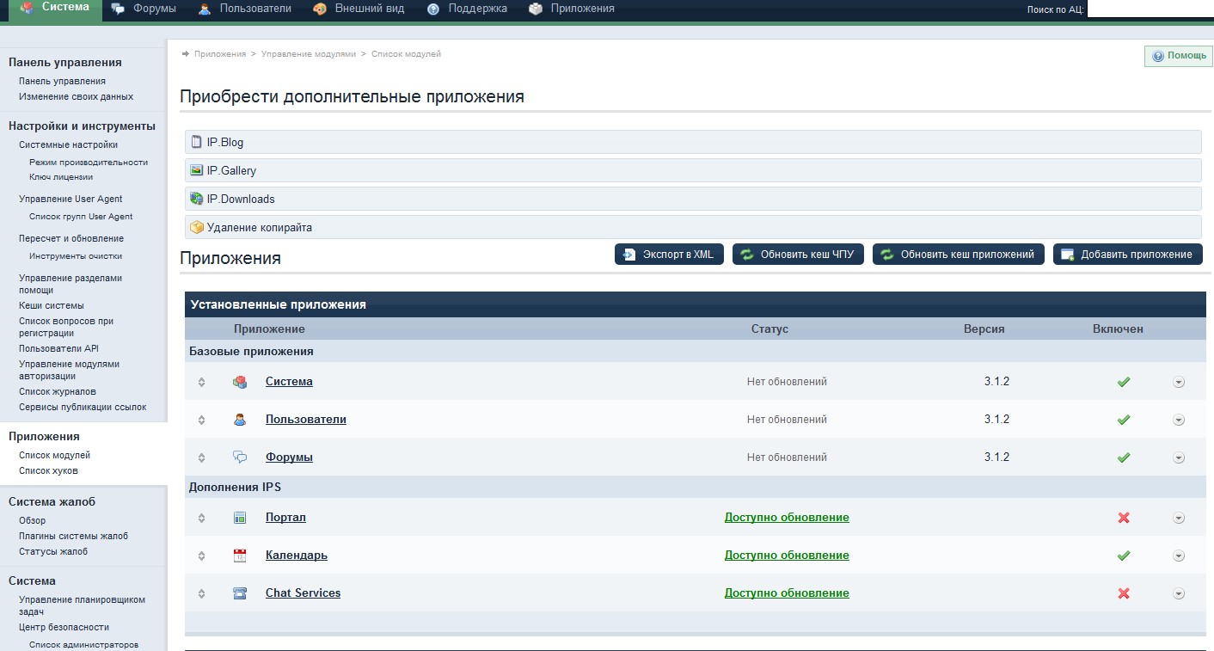Switch to the Форумы top tab
Viewport: 1214px width, 651px height.
coord(144,9)
